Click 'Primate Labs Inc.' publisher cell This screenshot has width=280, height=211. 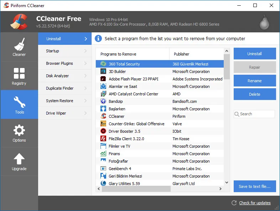click(x=187, y=169)
